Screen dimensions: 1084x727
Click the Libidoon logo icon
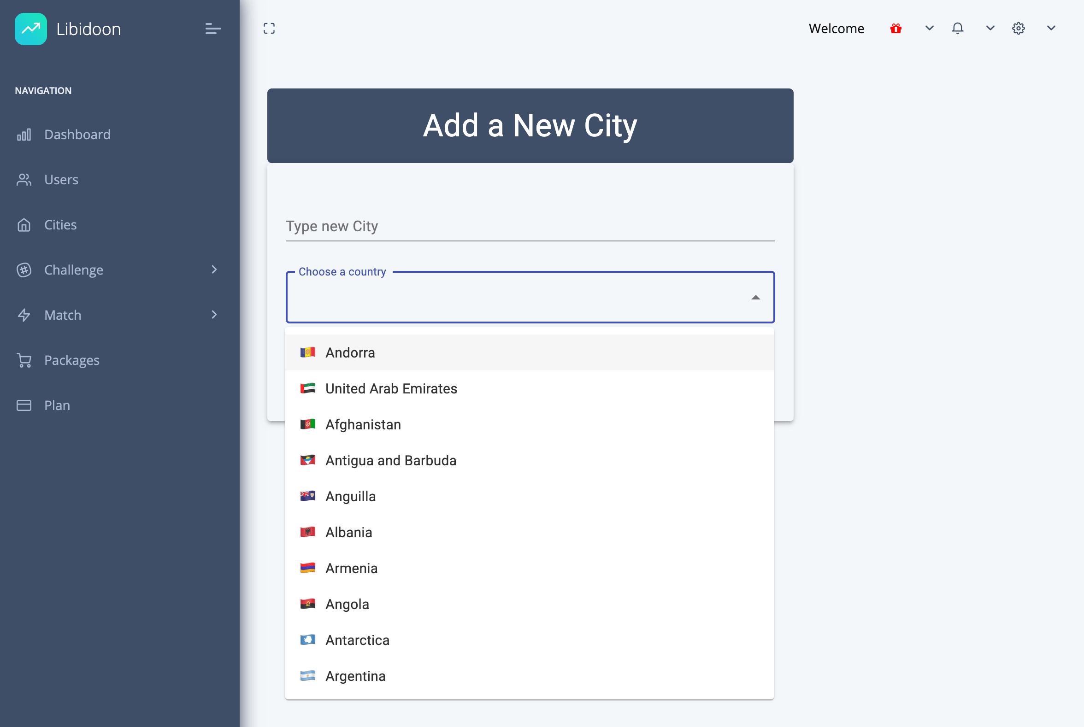pos(30,29)
